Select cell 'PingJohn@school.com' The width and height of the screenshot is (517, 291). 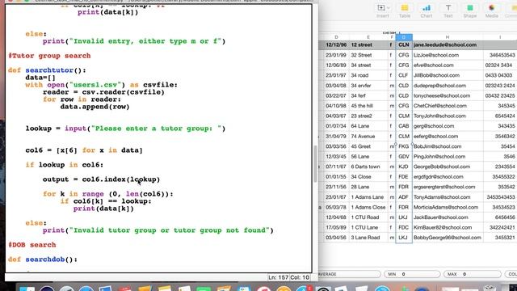click(x=439, y=157)
